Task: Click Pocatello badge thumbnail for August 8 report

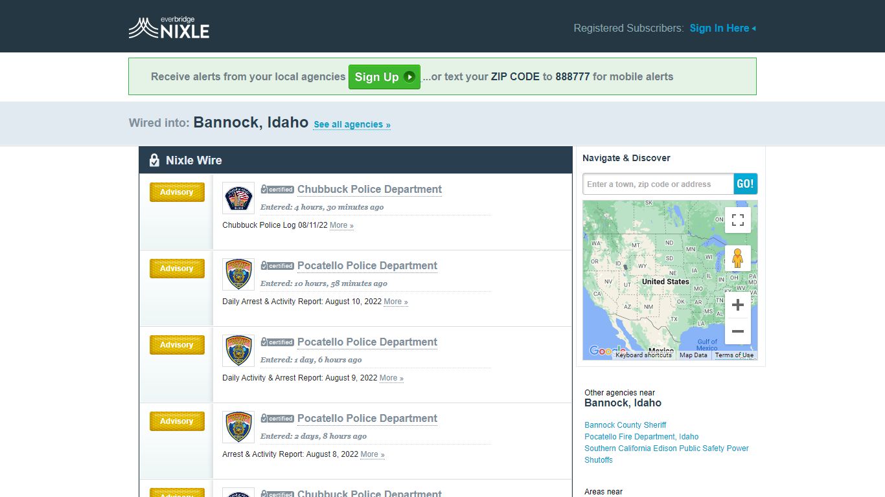Action: point(238,427)
